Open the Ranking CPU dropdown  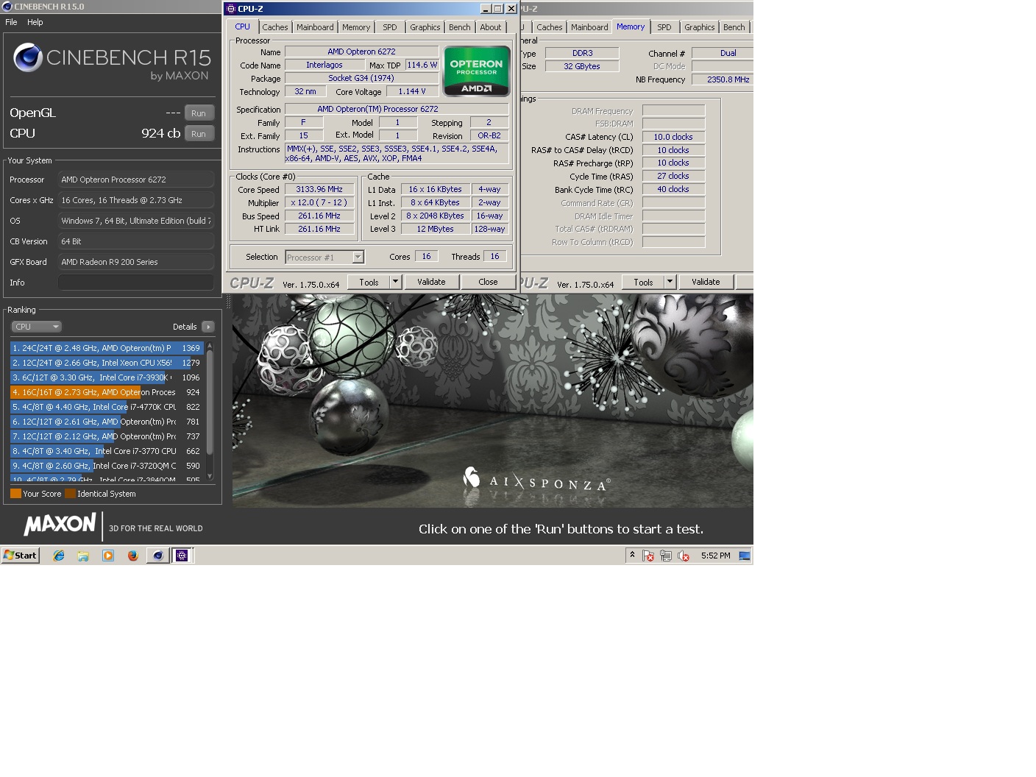(x=36, y=327)
